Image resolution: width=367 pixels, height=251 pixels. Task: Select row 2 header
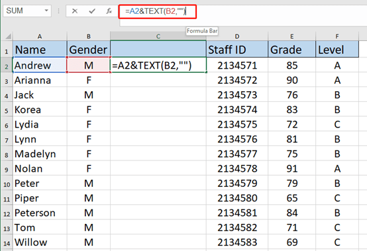click(7, 65)
